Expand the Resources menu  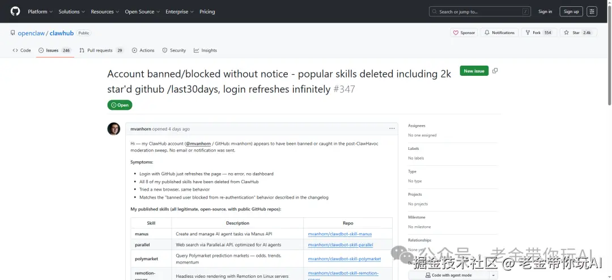point(105,12)
